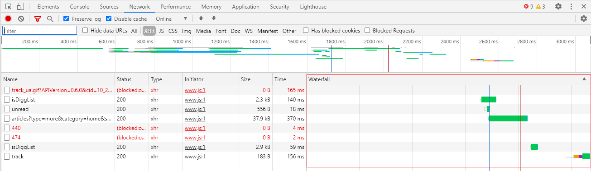Sort by the Status column header
591x171 pixels.
point(132,79)
